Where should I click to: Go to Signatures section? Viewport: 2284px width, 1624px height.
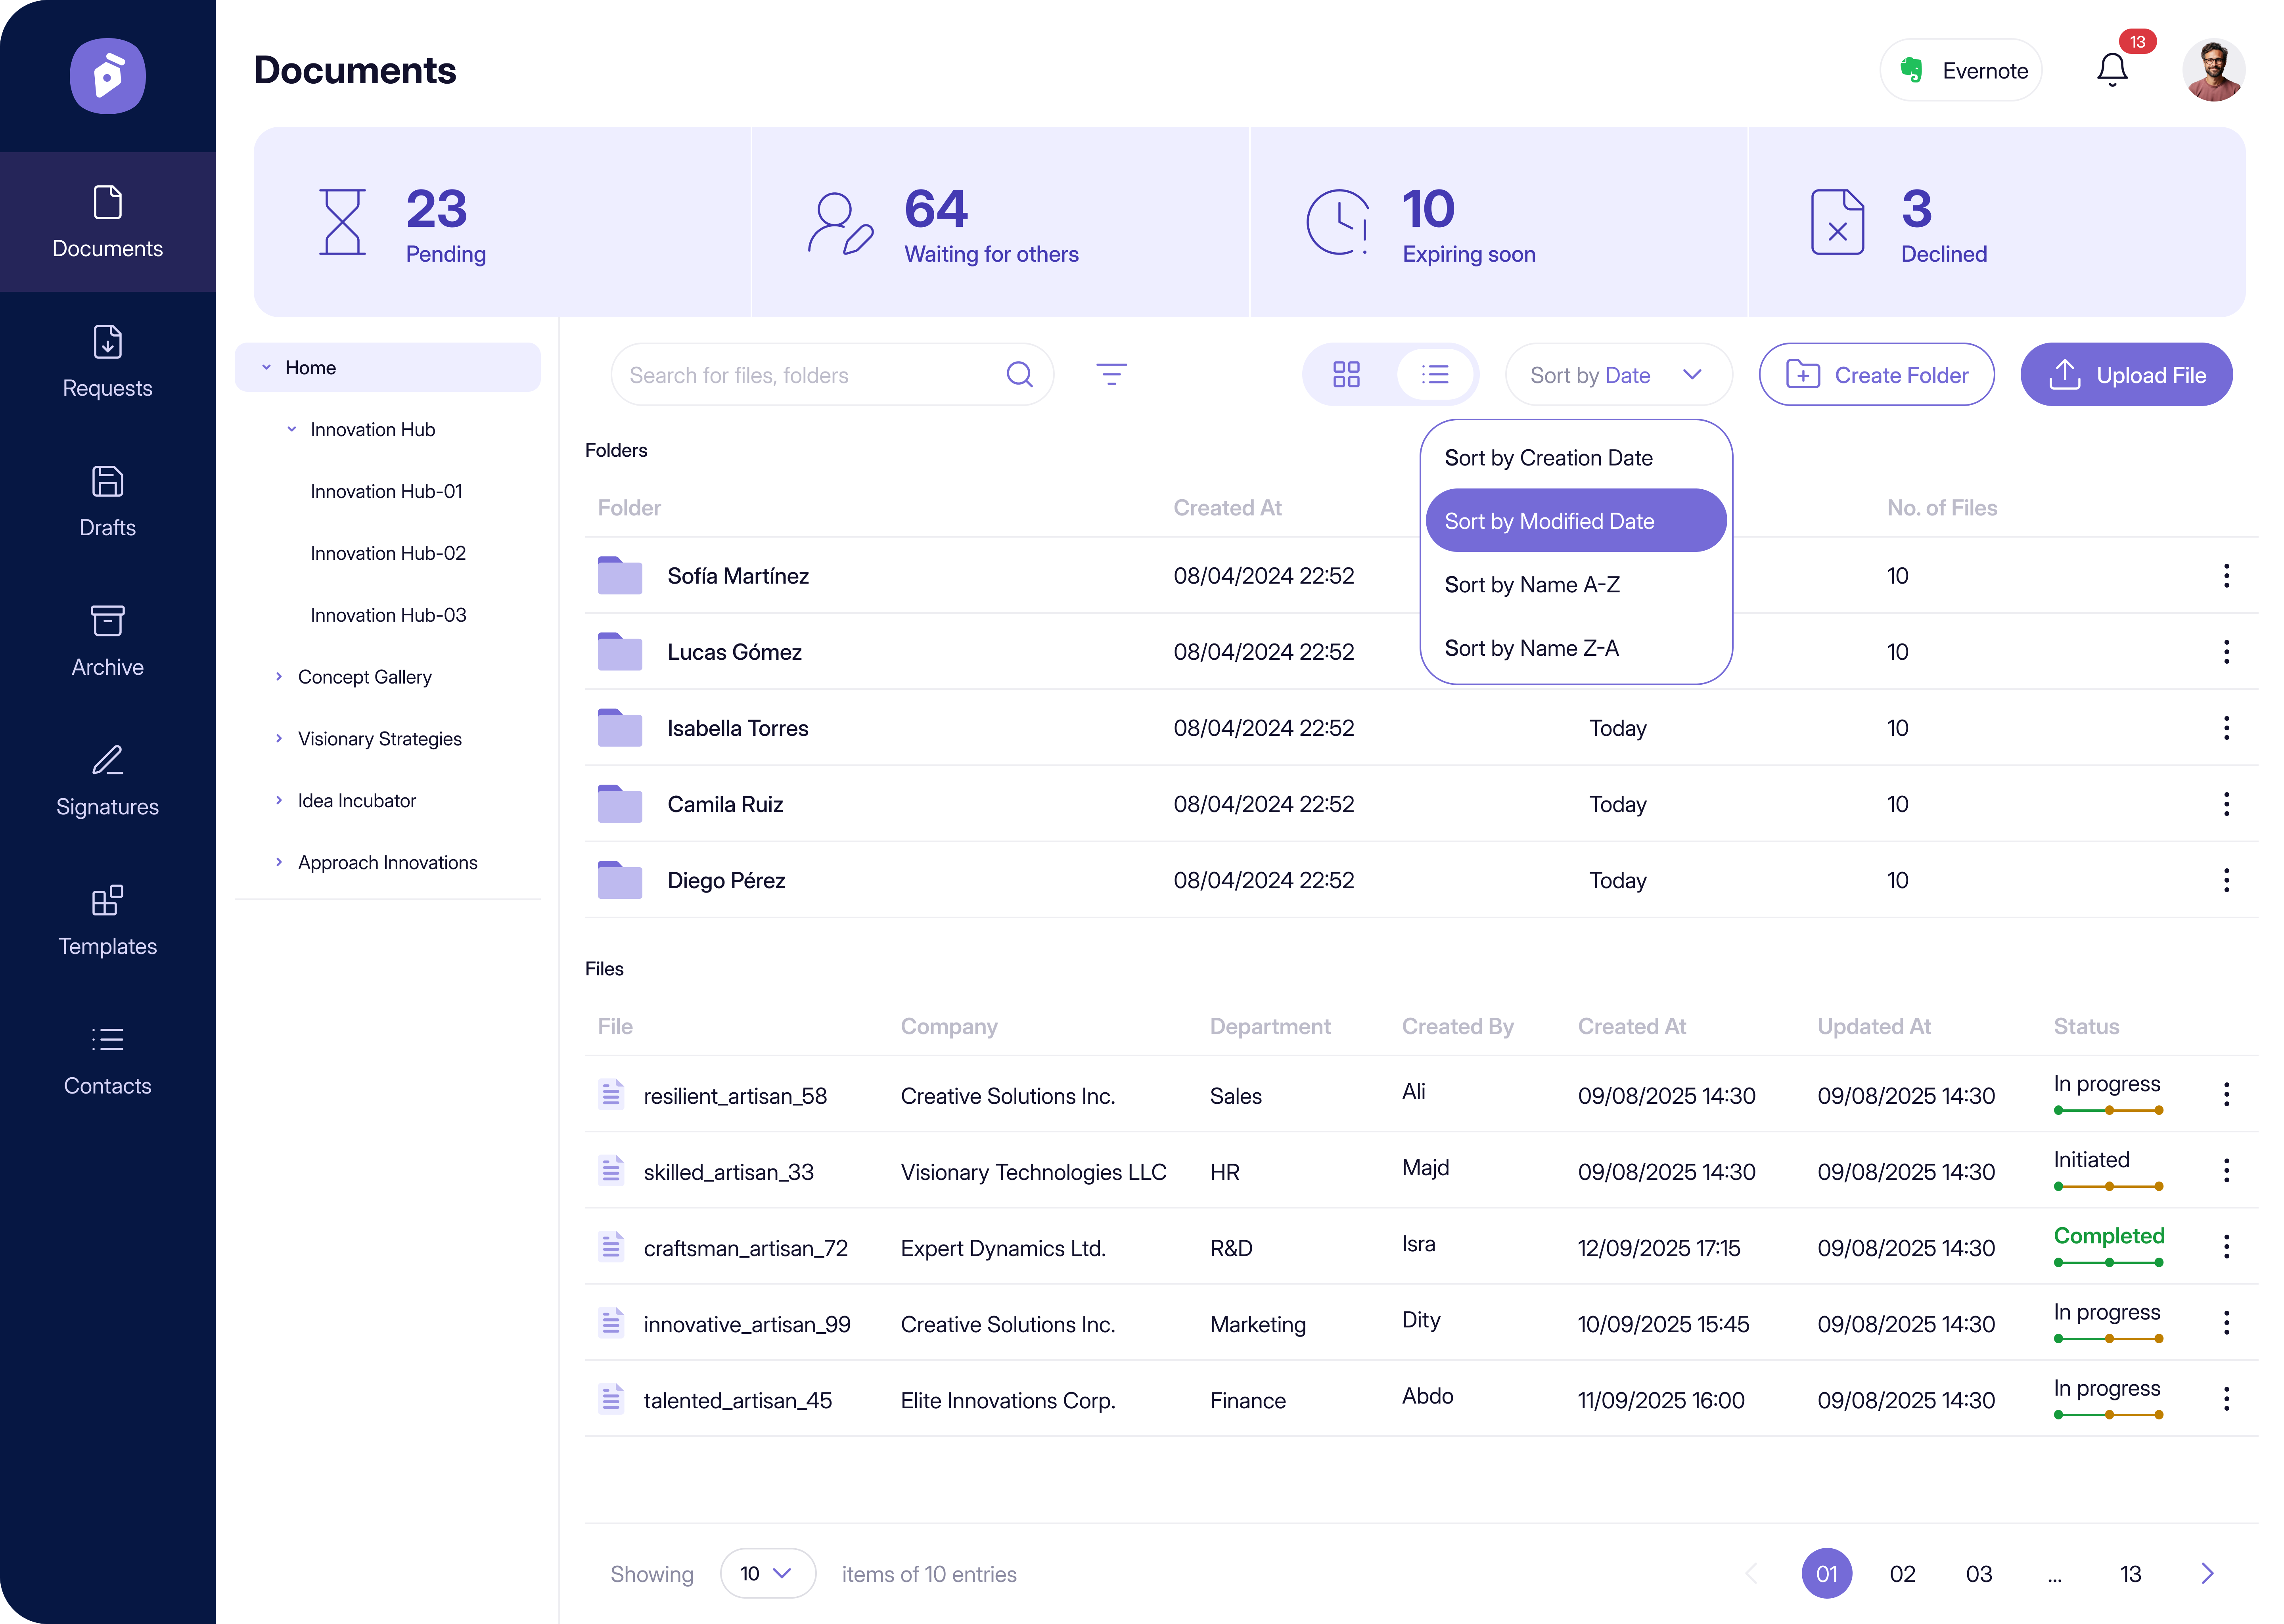coord(107,781)
